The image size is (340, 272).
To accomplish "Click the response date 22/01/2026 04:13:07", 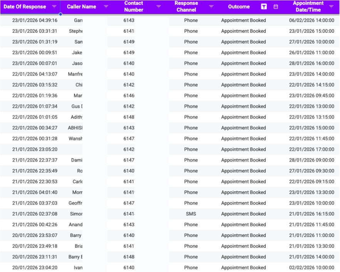I will click(x=35, y=74).
